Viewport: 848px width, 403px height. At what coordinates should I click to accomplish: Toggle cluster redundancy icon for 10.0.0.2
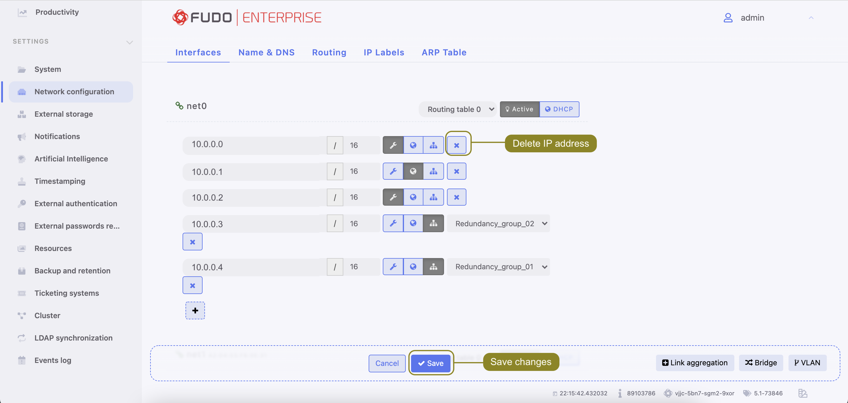[433, 197]
